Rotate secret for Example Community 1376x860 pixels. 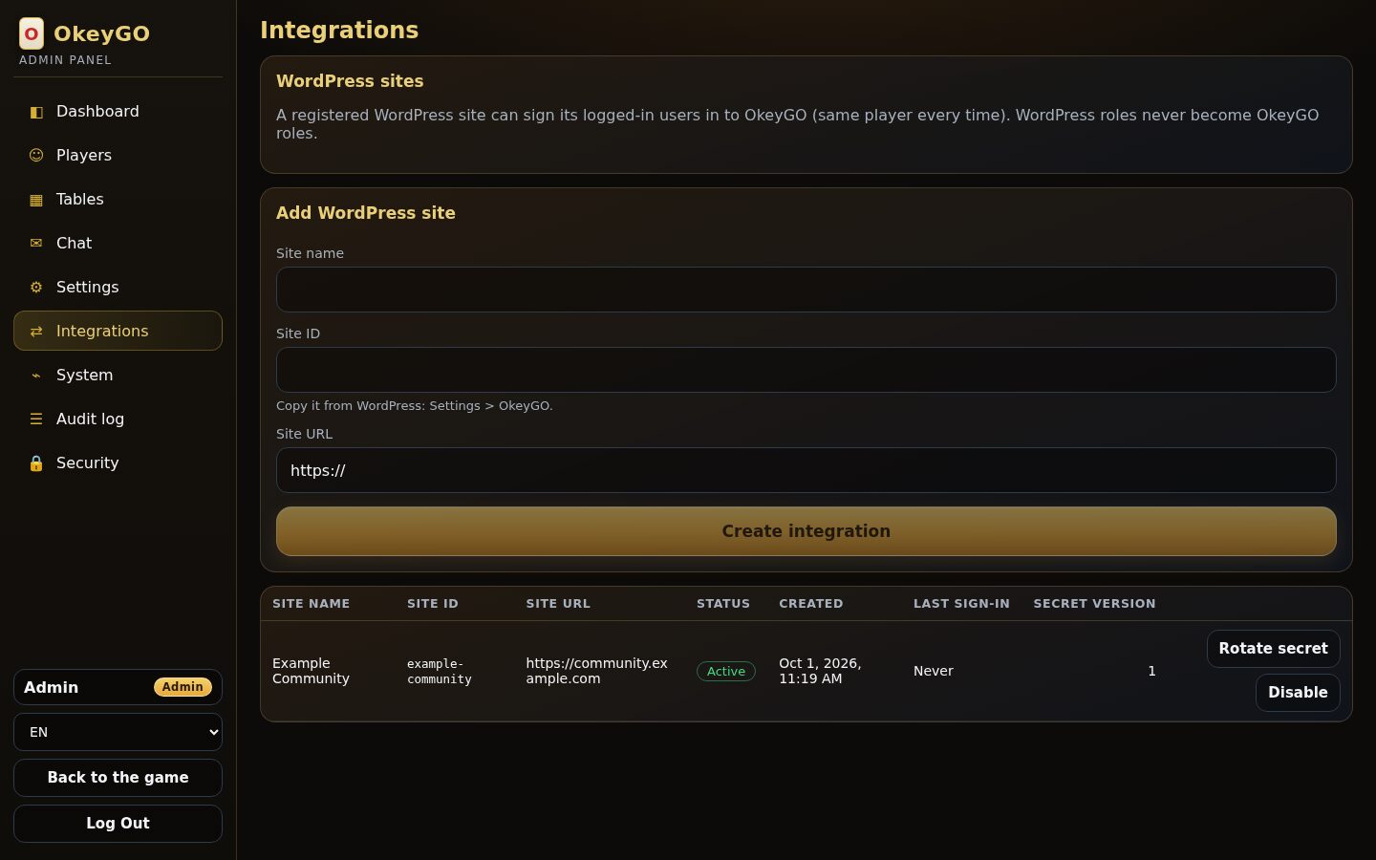pos(1273,649)
